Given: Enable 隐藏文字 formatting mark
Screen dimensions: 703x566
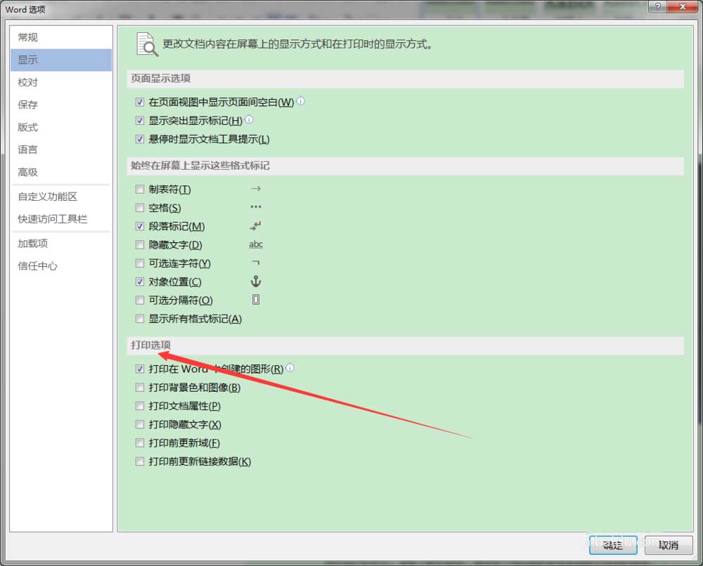Looking at the screenshot, I should pos(140,245).
